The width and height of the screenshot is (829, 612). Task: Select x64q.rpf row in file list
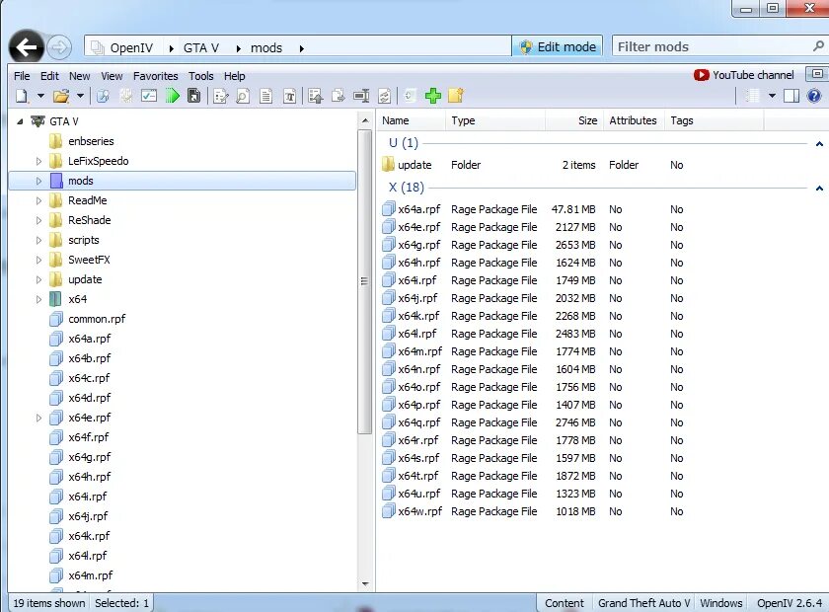coord(533,422)
